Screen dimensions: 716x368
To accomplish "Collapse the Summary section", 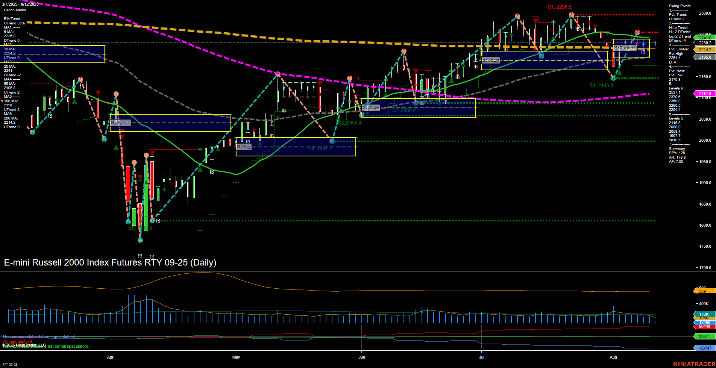I will tap(677, 148).
